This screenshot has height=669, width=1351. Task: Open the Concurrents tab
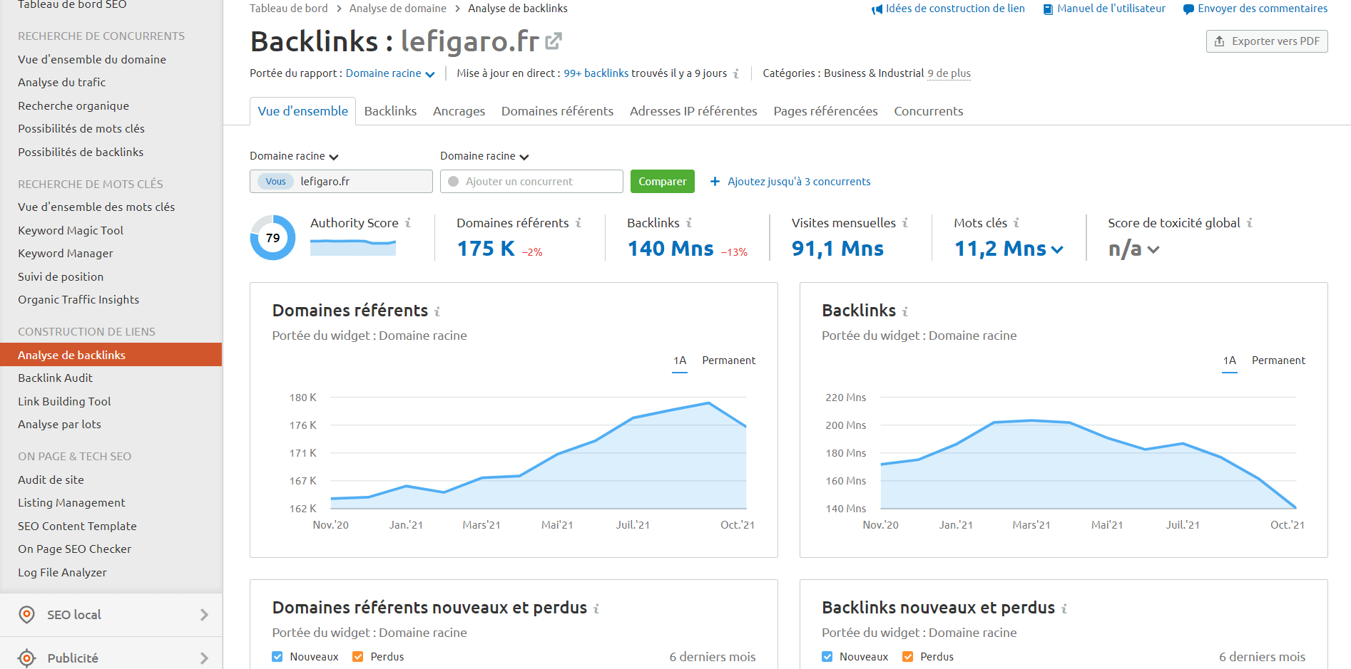coord(928,111)
